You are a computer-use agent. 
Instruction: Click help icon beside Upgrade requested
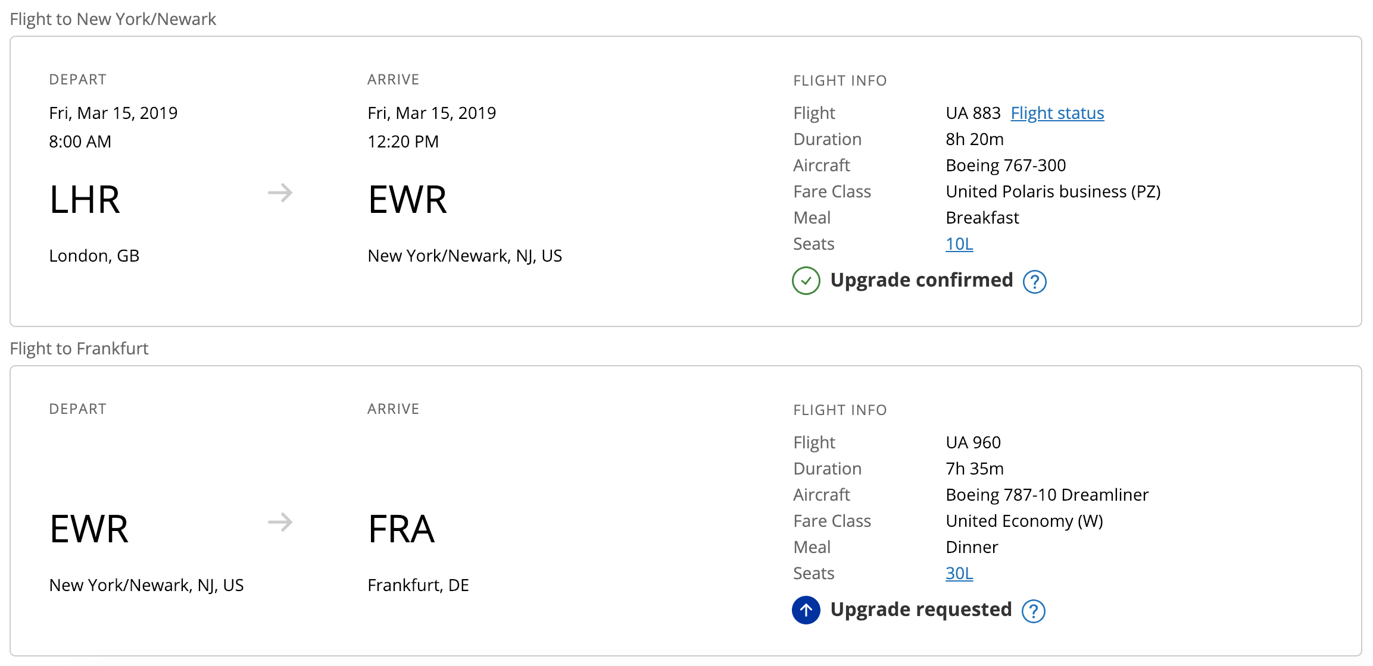[x=1033, y=611]
